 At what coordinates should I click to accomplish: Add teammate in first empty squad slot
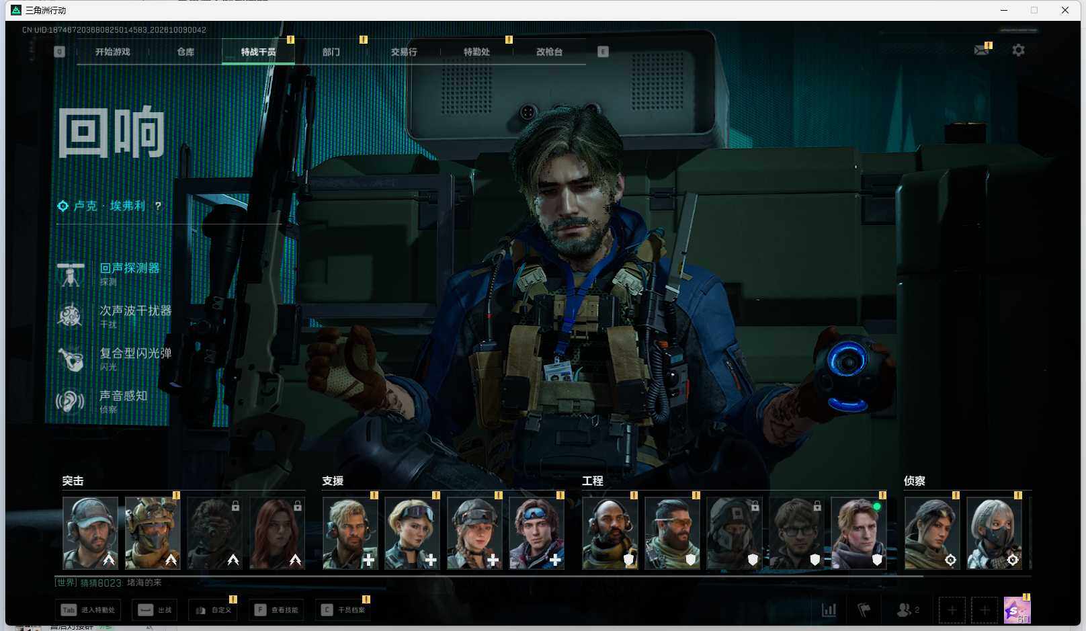[x=952, y=610]
